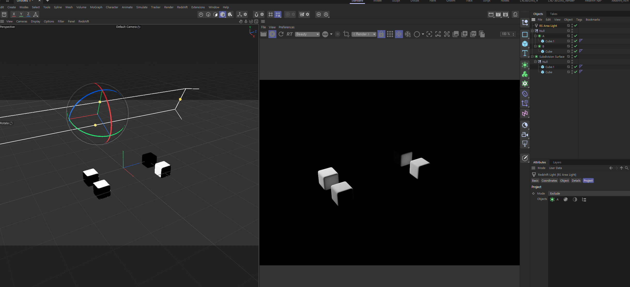
Task: Select the Text spline tool icon
Action: (x=525, y=53)
